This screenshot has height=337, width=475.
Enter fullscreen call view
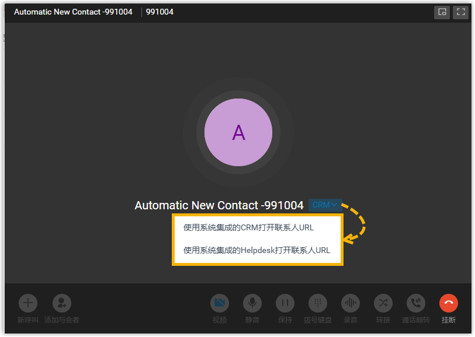460,12
